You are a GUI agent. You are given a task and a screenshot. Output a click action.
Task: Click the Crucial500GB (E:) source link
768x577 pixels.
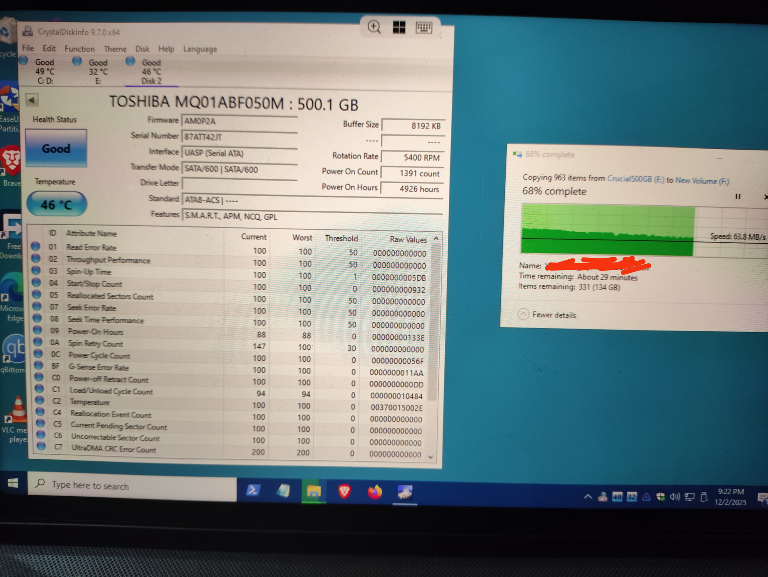635,179
